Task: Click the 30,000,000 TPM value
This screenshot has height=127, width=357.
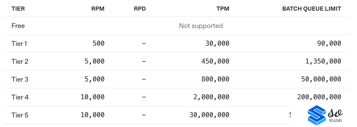Action: [x=210, y=115]
